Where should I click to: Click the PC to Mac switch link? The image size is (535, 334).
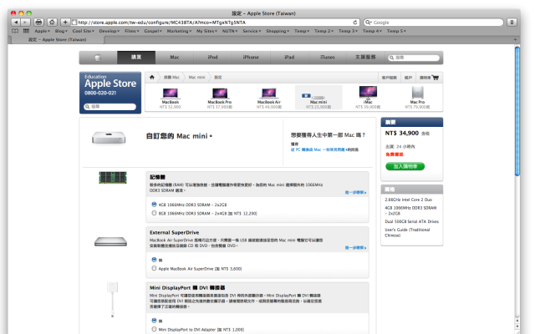318,149
